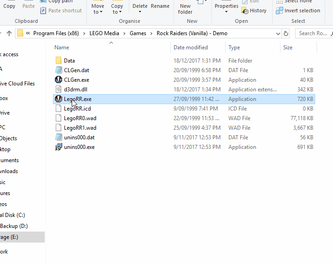Click the d3drm.dll file icon
The image size is (333, 264).
click(58, 89)
